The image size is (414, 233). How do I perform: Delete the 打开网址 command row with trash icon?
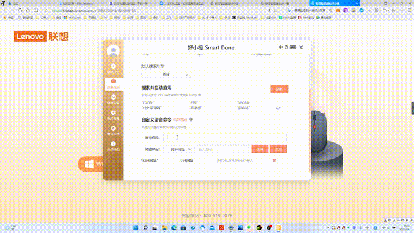(x=274, y=161)
